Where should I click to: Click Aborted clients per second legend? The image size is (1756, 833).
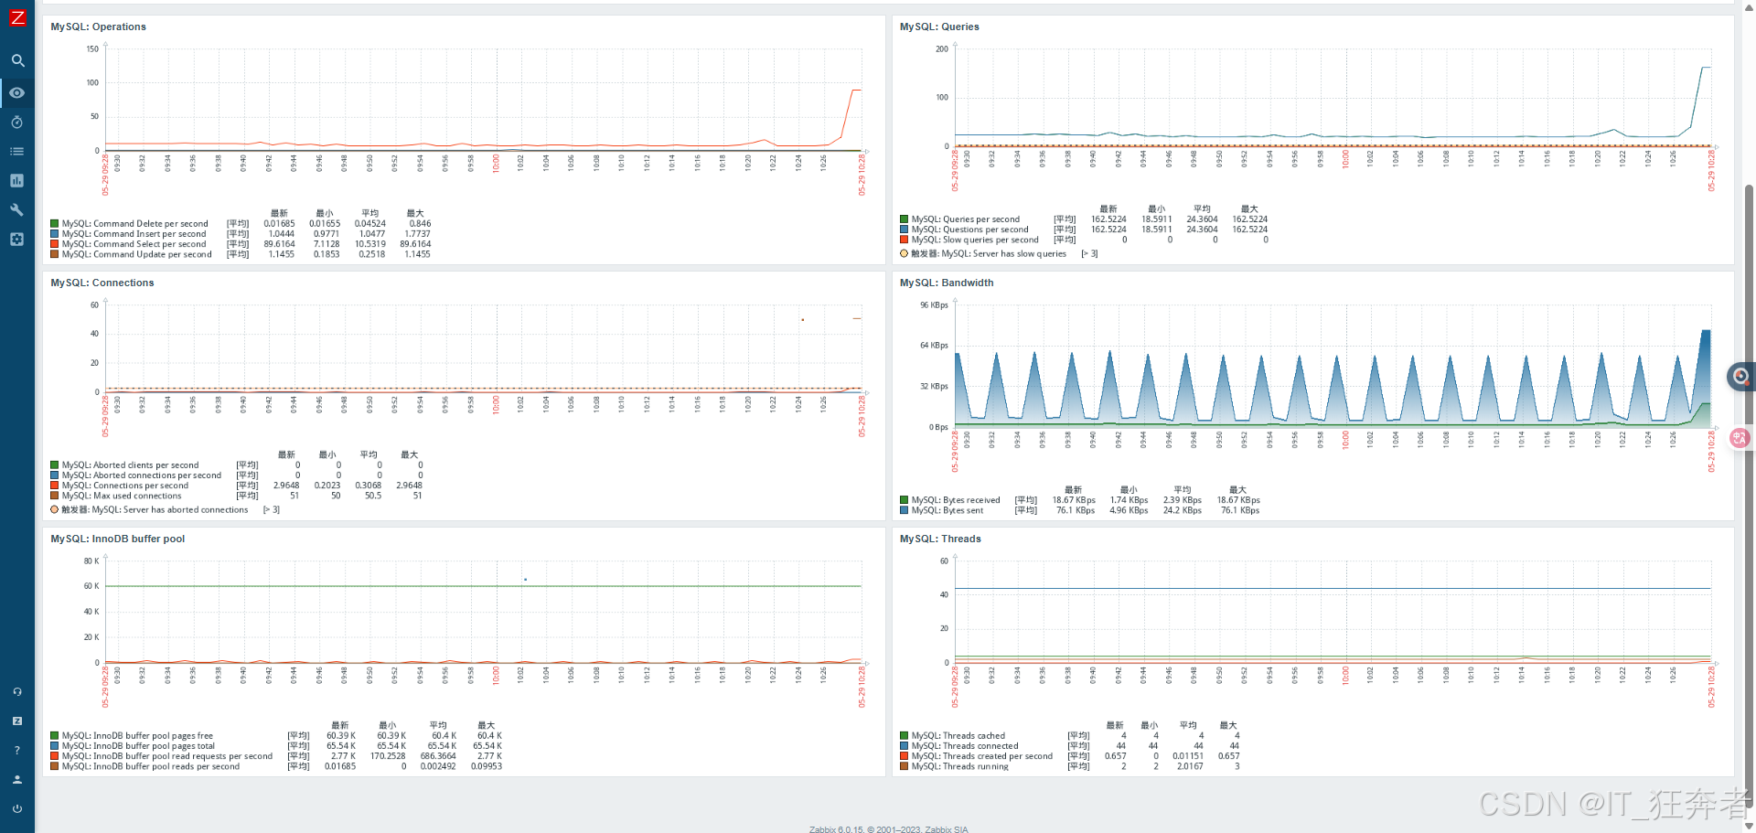coord(131,465)
